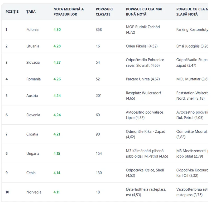Select the POPASURI CLASATE column header

click(x=104, y=12)
